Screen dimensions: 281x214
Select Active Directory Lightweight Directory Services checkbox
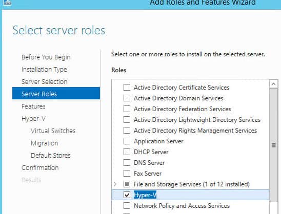pos(127,119)
